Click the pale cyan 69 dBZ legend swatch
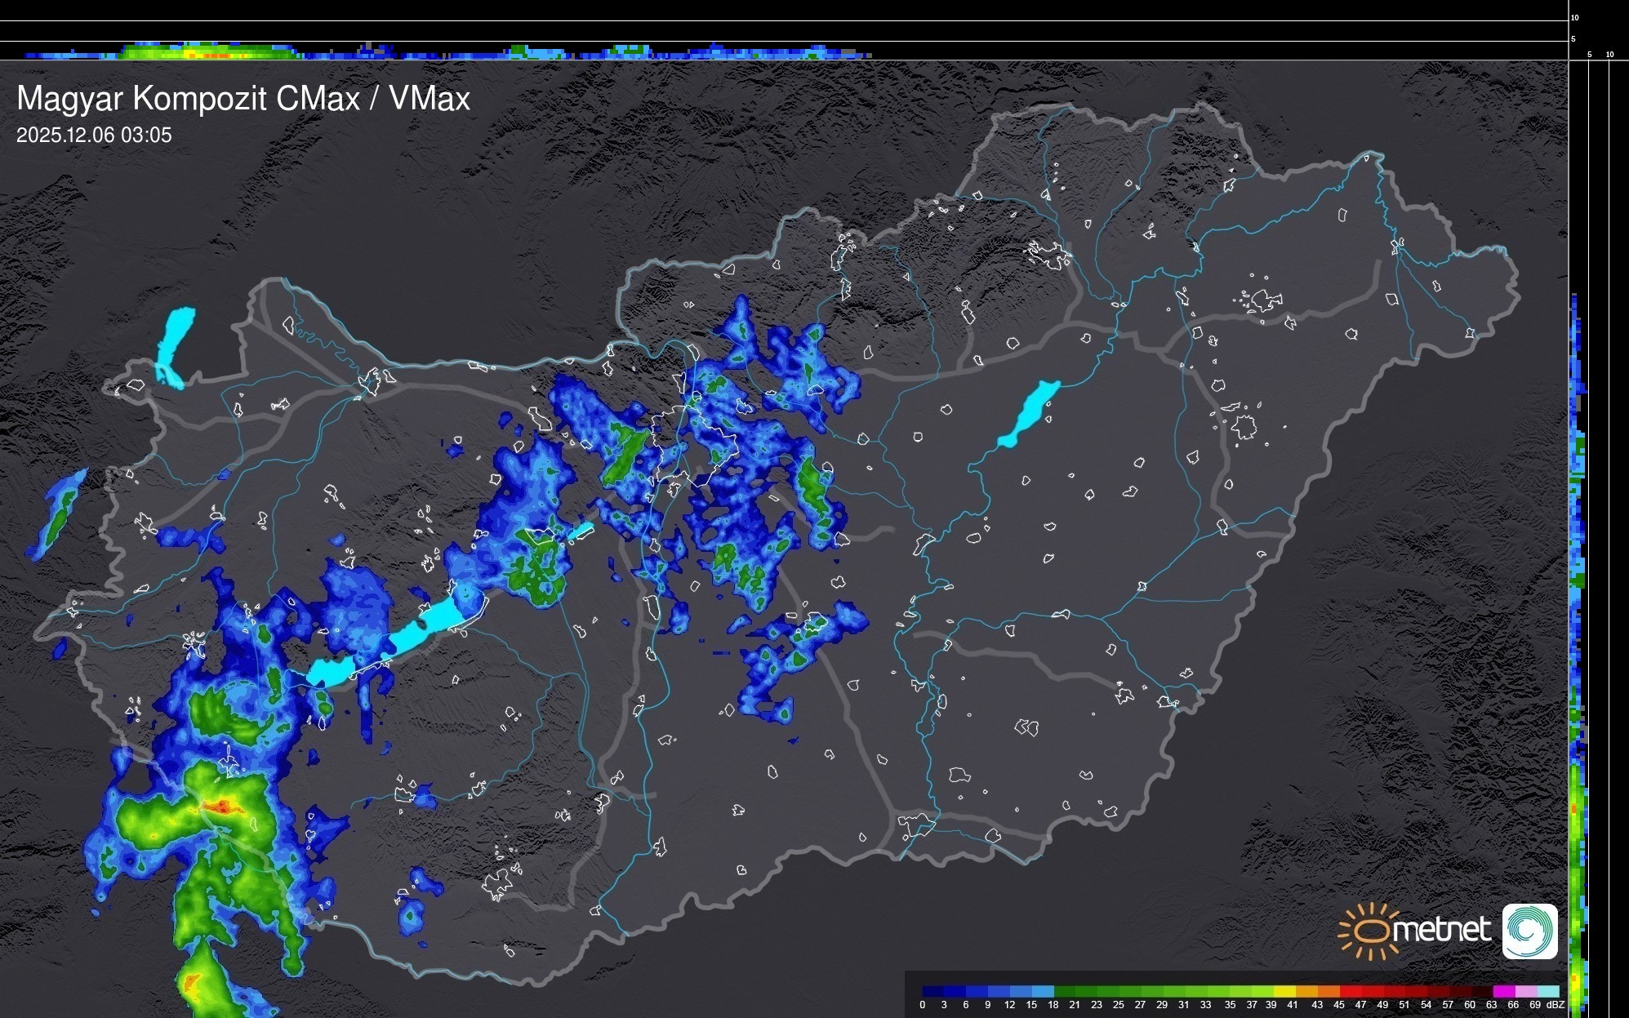 click(x=1548, y=992)
